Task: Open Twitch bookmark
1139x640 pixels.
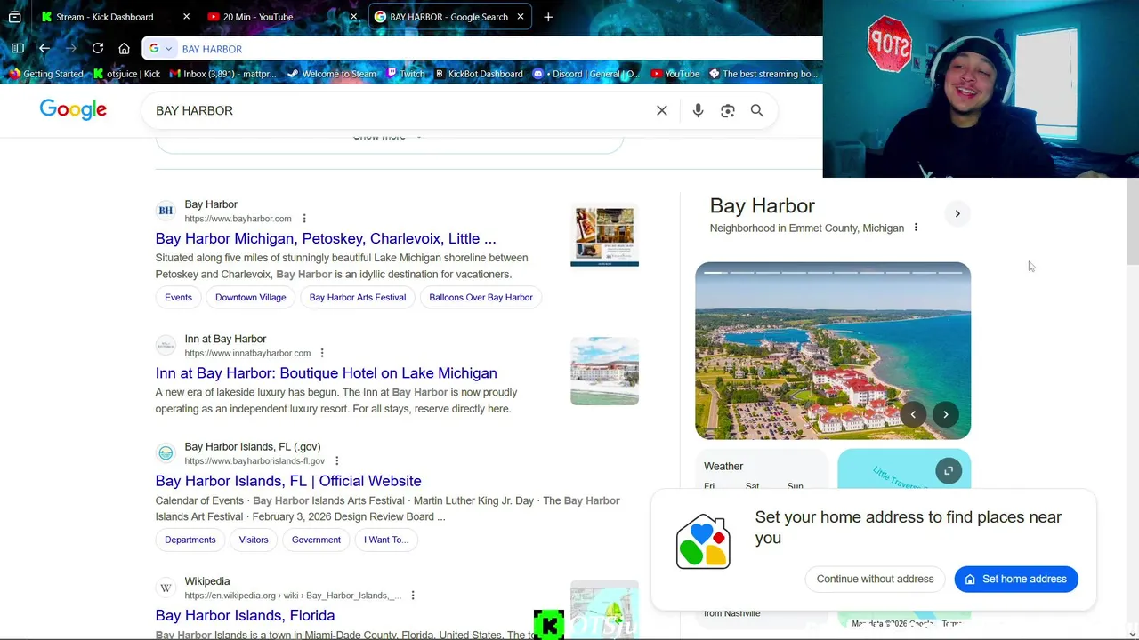Action: [406, 74]
